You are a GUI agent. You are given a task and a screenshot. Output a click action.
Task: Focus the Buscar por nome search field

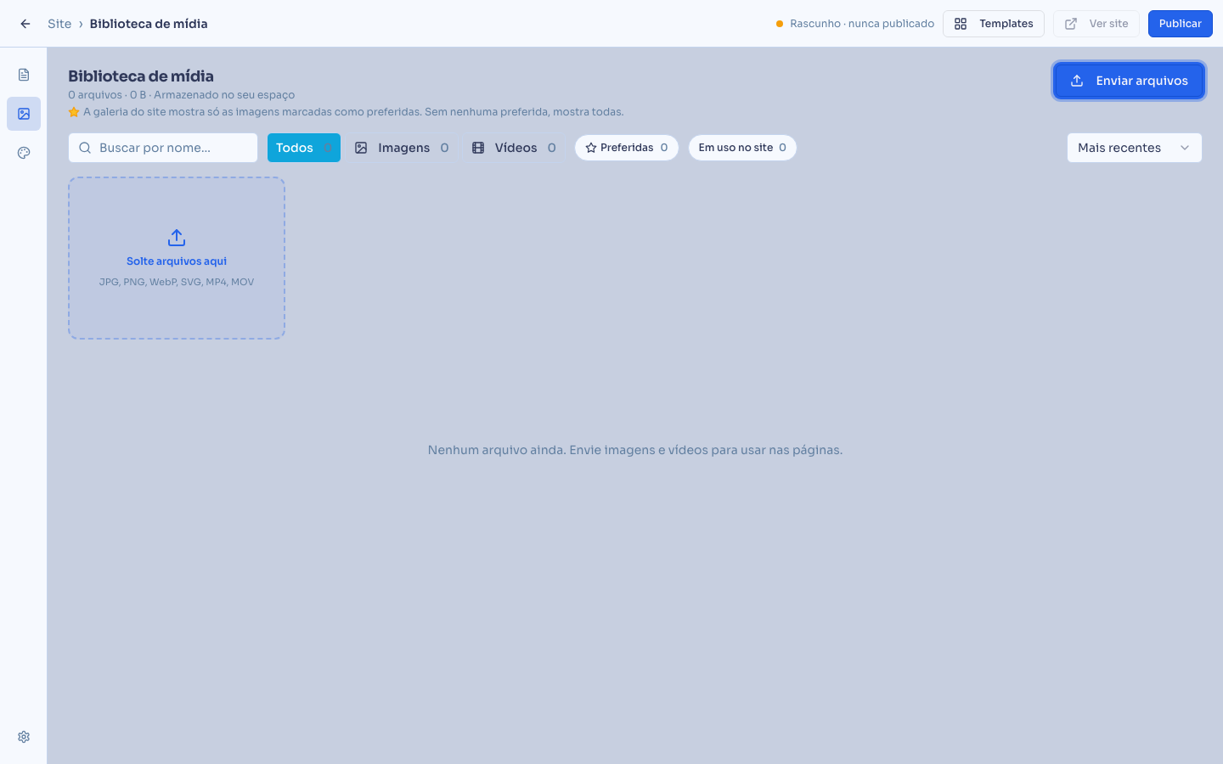click(163, 148)
